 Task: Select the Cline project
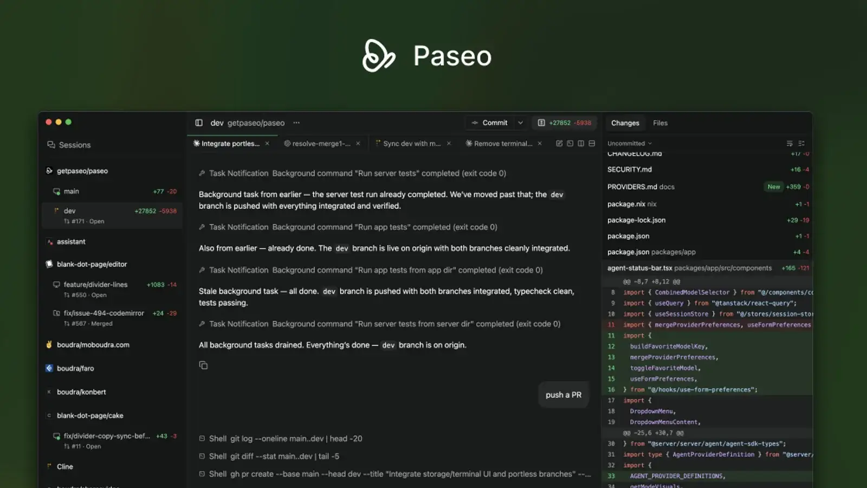coord(64,467)
